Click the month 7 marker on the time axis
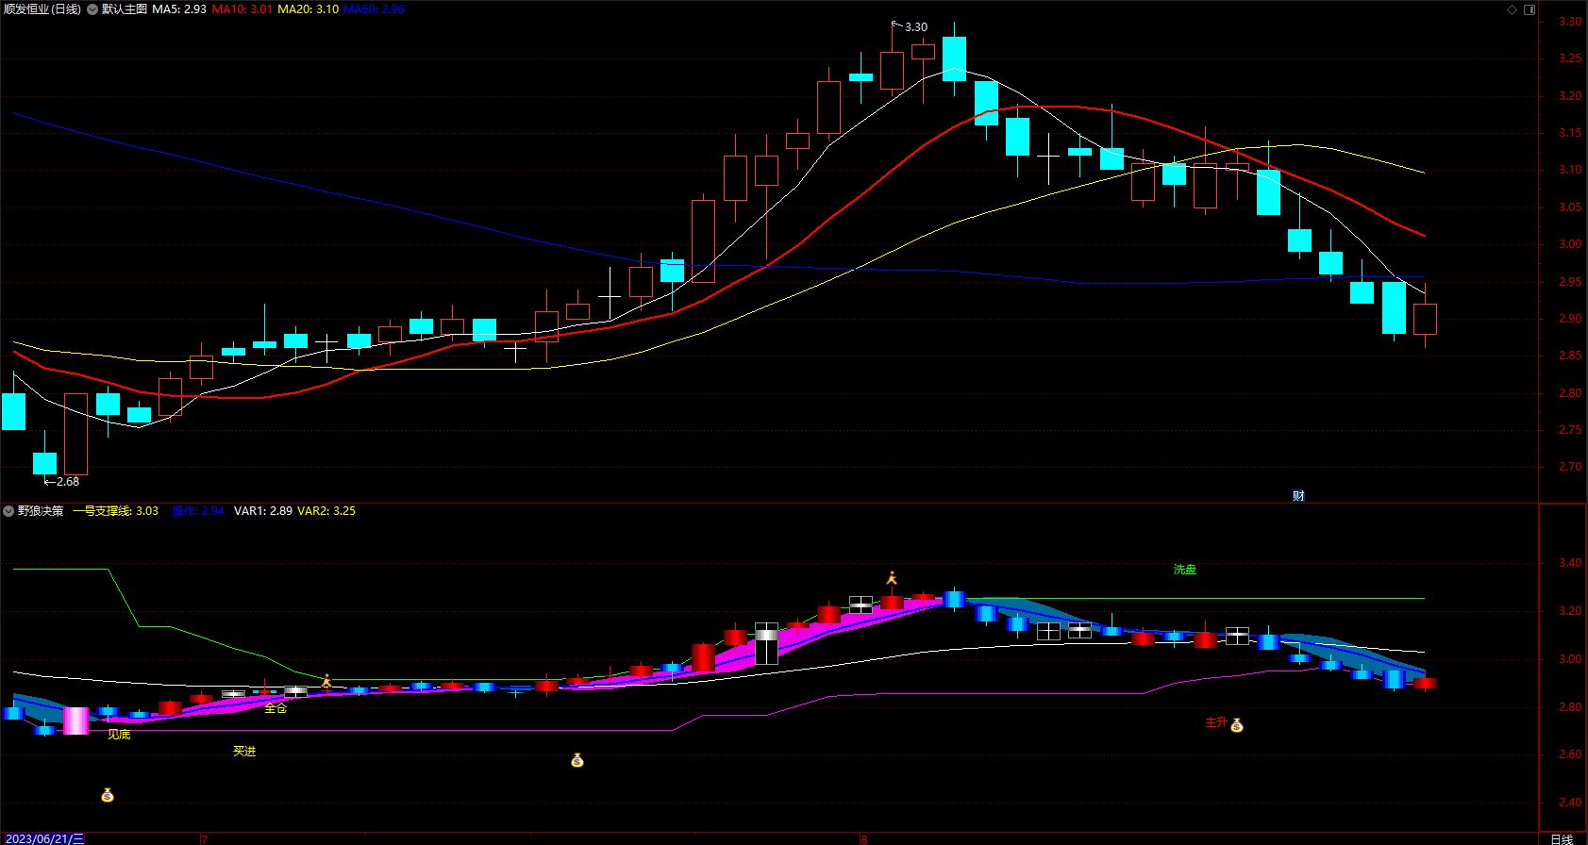 [x=204, y=838]
